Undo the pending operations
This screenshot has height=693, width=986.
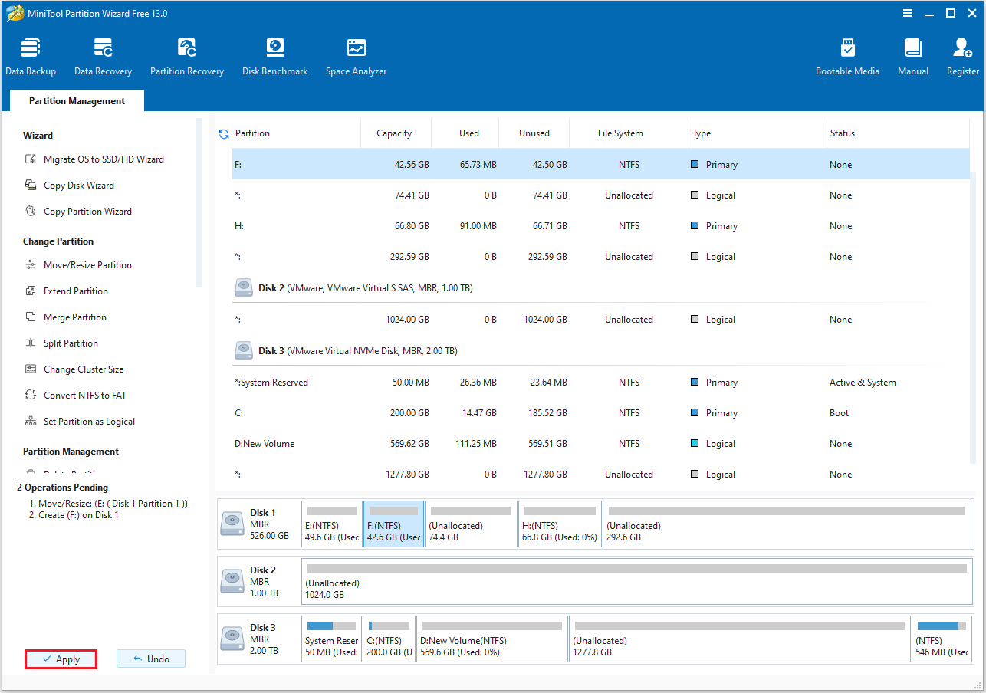150,659
